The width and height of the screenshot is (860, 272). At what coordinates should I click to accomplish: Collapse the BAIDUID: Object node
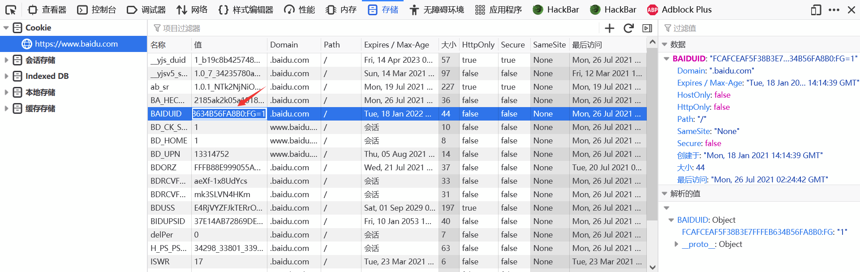click(x=671, y=220)
